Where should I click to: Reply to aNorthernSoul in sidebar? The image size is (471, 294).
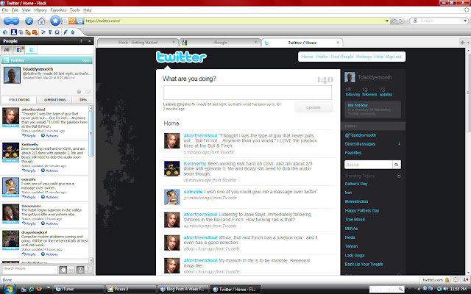[29, 135]
